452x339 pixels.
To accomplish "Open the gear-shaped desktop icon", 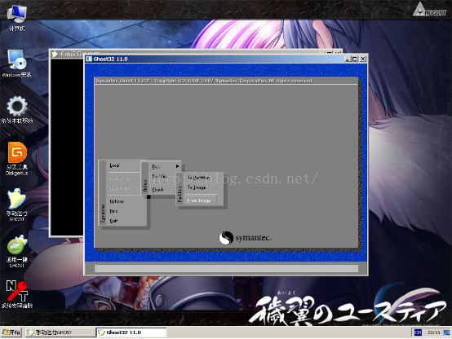I will [16, 109].
